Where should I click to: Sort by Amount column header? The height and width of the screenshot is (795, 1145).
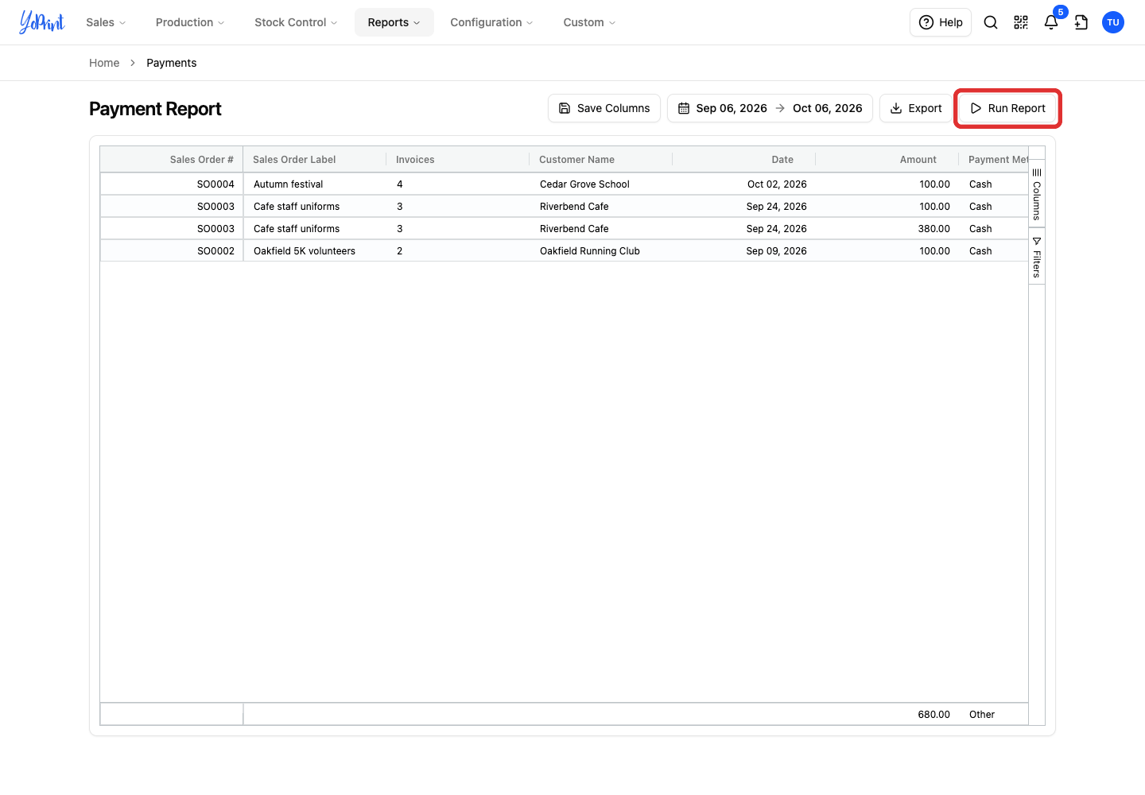887,159
